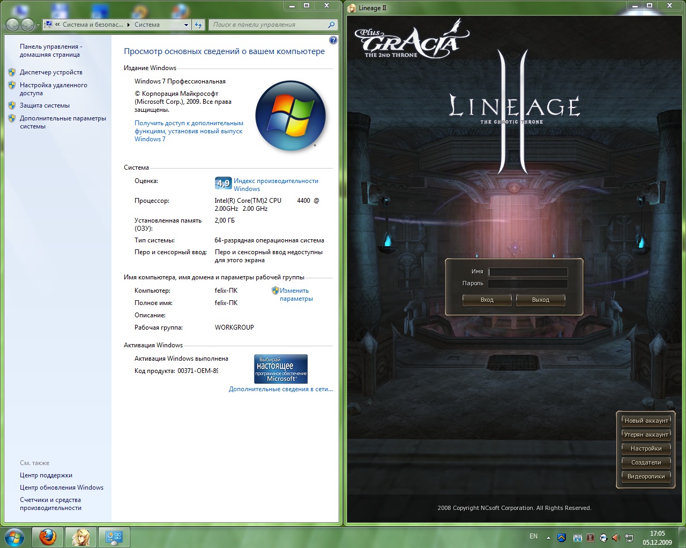
Task: Switch to Lineage II taskbar icon
Action: 81,537
